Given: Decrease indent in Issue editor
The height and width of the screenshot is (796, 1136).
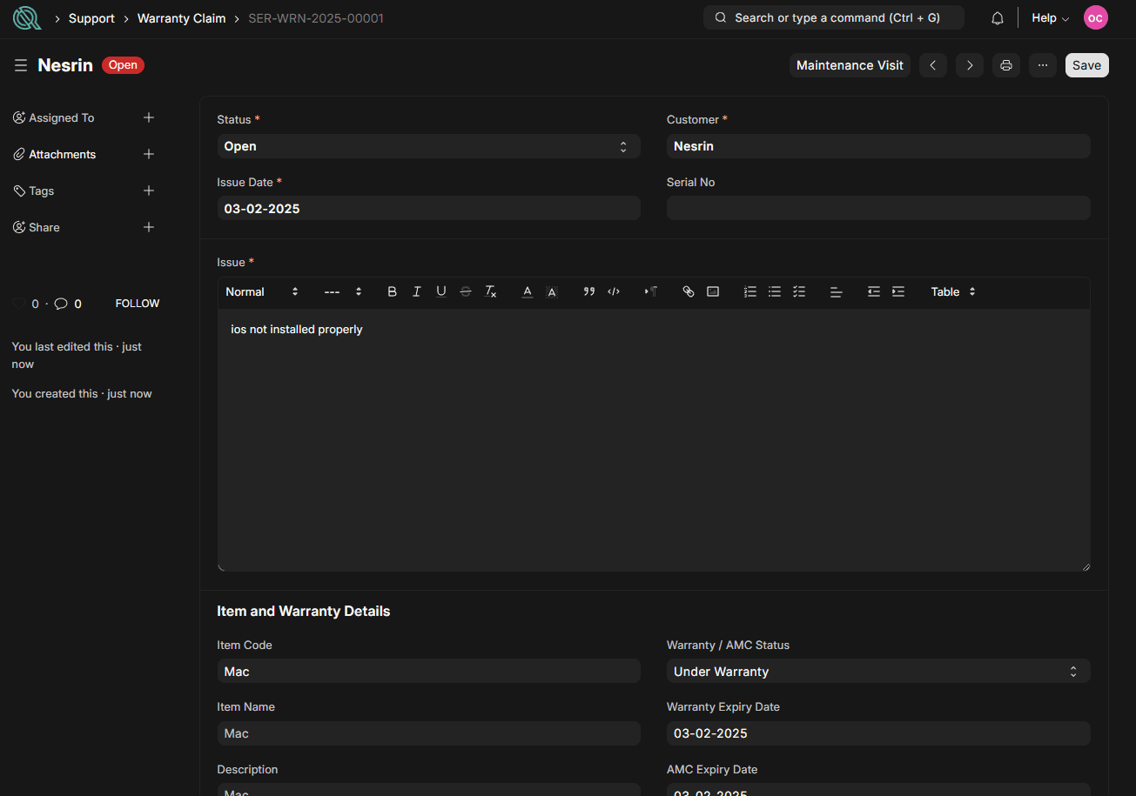Looking at the screenshot, I should [x=874, y=291].
